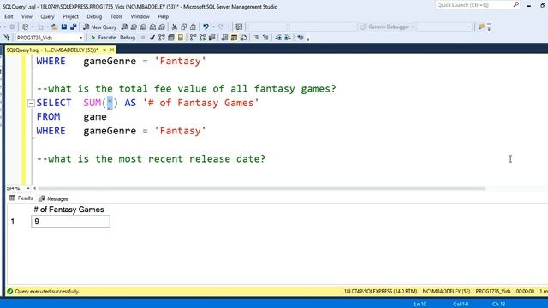Display Estimated Execution Plan icon
This screenshot has width=548, height=308.
click(x=162, y=38)
